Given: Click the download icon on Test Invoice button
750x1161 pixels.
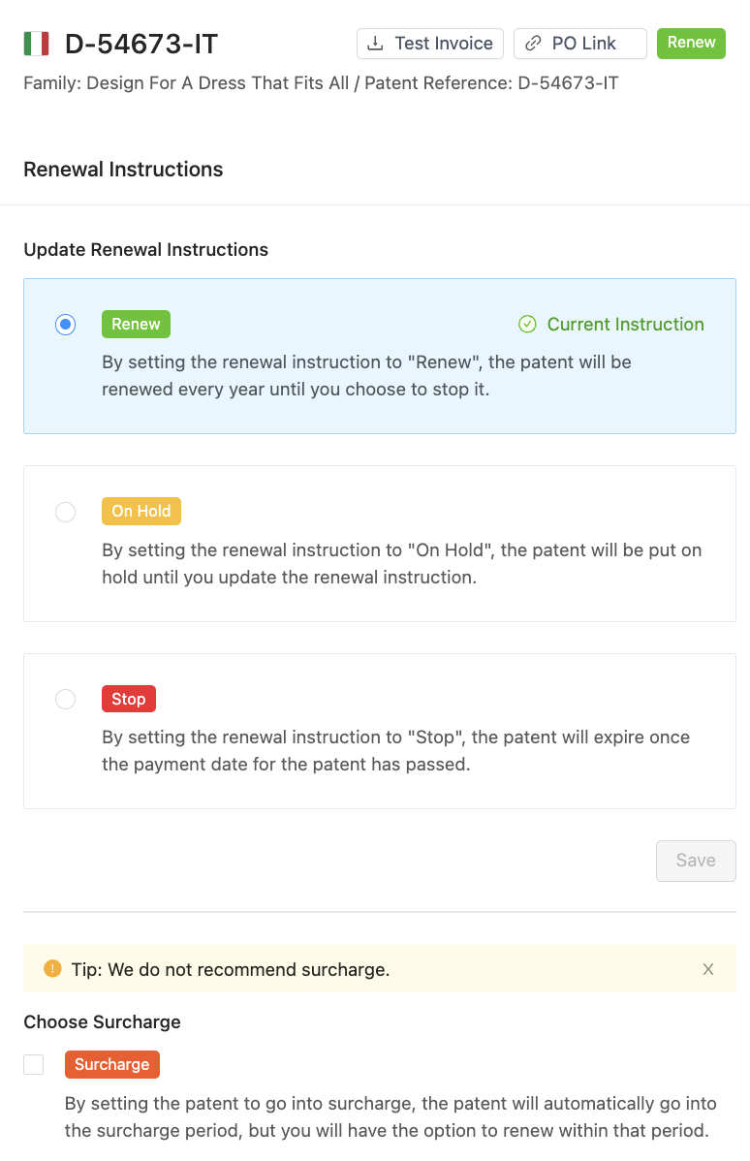Looking at the screenshot, I should [376, 43].
